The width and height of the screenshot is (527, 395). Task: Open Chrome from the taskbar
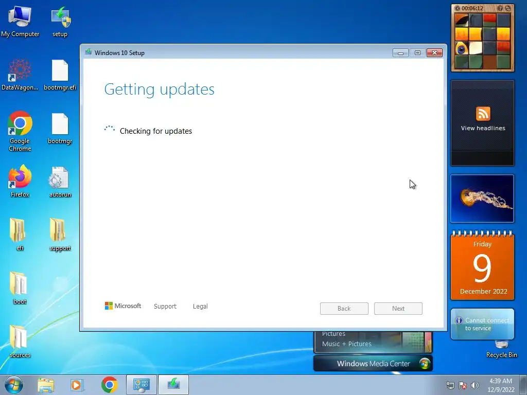click(109, 385)
